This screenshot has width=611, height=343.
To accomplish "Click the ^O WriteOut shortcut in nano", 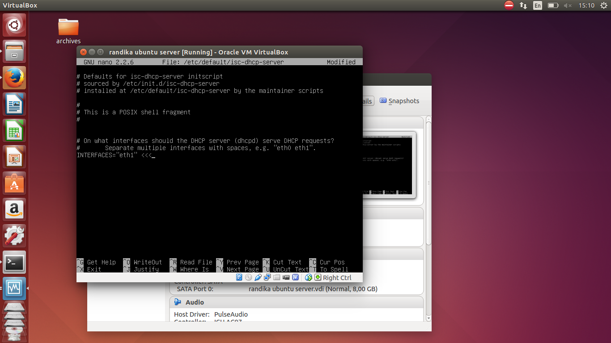I will click(143, 262).
